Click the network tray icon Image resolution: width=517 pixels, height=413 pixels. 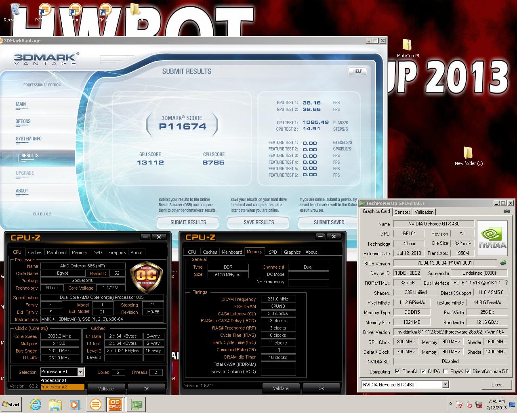(x=479, y=405)
